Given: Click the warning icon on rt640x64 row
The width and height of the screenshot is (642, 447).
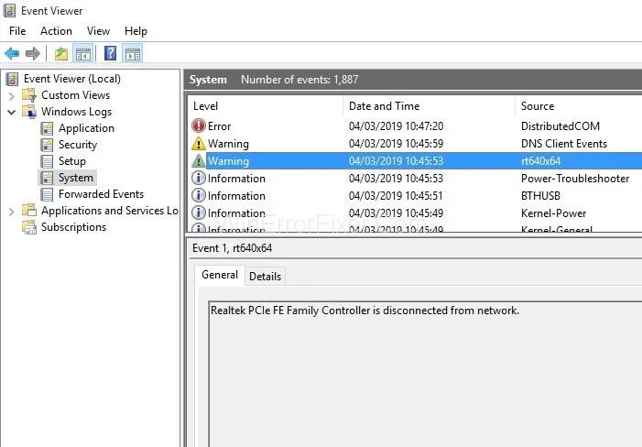Looking at the screenshot, I should [x=199, y=161].
